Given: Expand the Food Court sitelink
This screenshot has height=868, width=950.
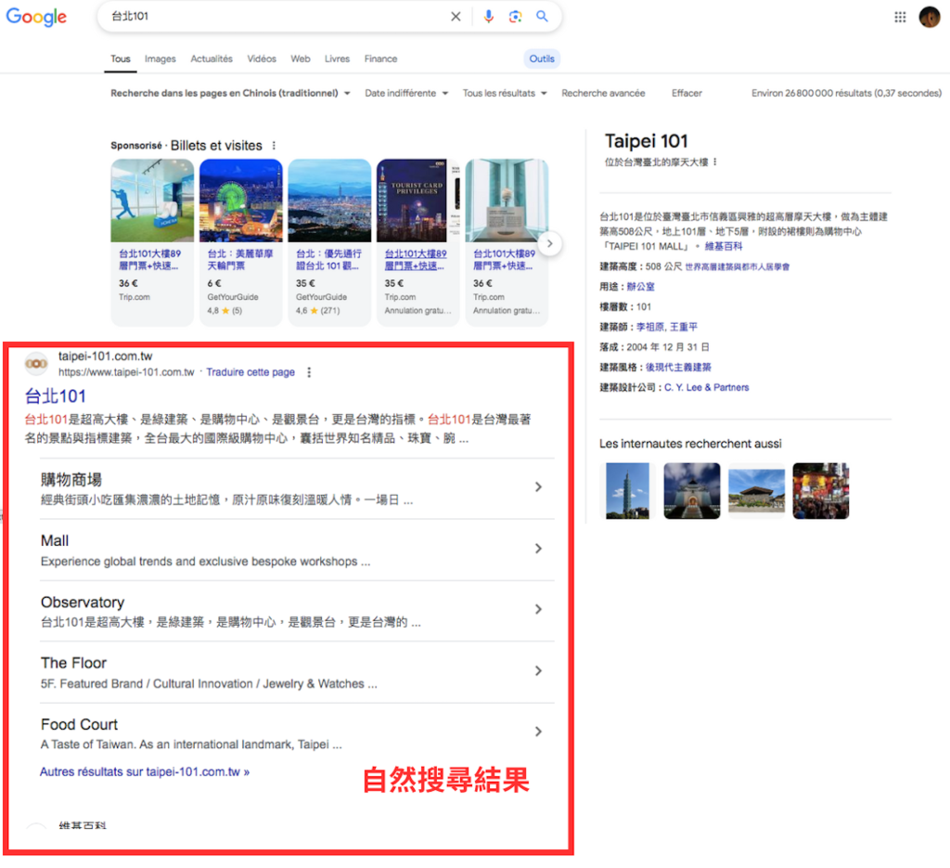Looking at the screenshot, I should point(297,733).
